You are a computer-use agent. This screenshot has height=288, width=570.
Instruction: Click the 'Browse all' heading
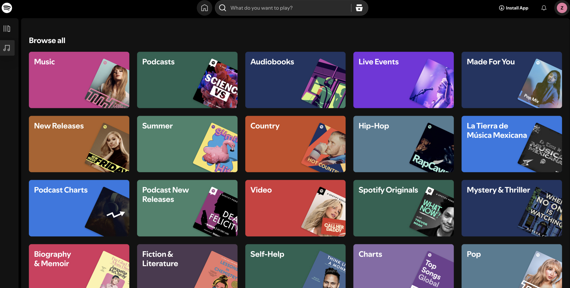coord(47,40)
